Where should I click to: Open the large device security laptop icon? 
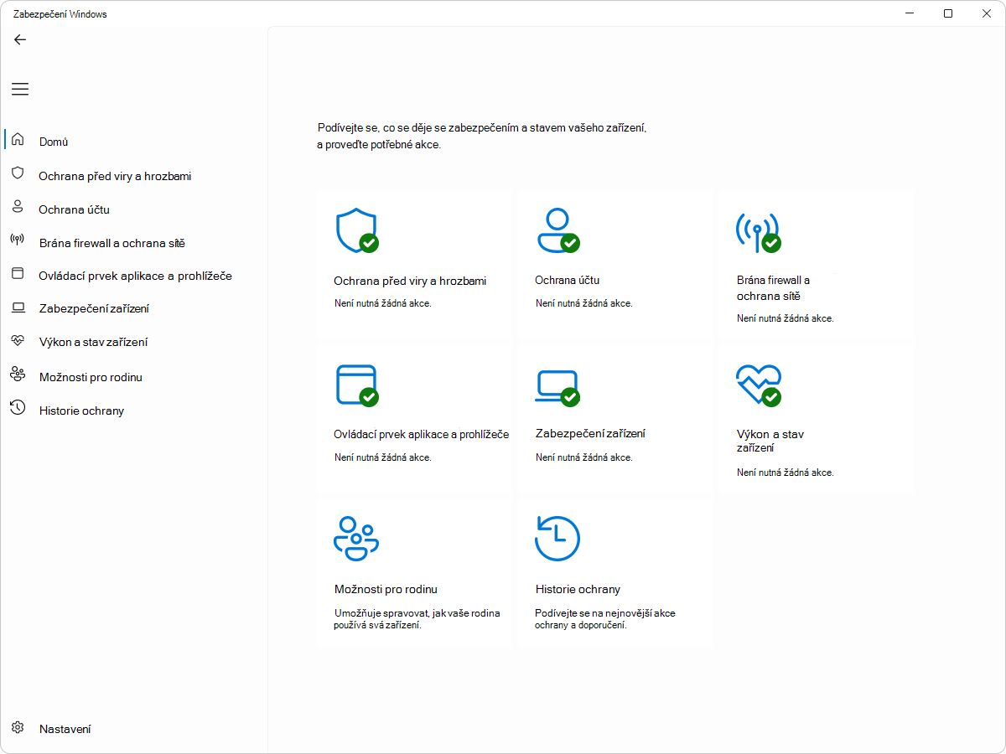pos(557,388)
